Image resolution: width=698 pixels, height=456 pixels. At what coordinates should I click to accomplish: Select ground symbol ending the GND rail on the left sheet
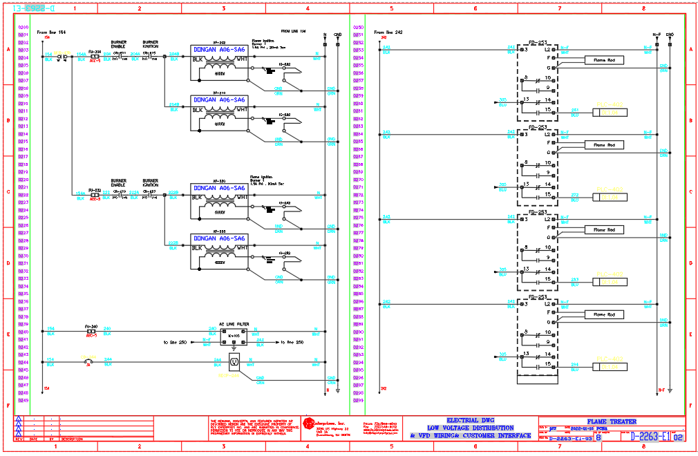pos(338,391)
